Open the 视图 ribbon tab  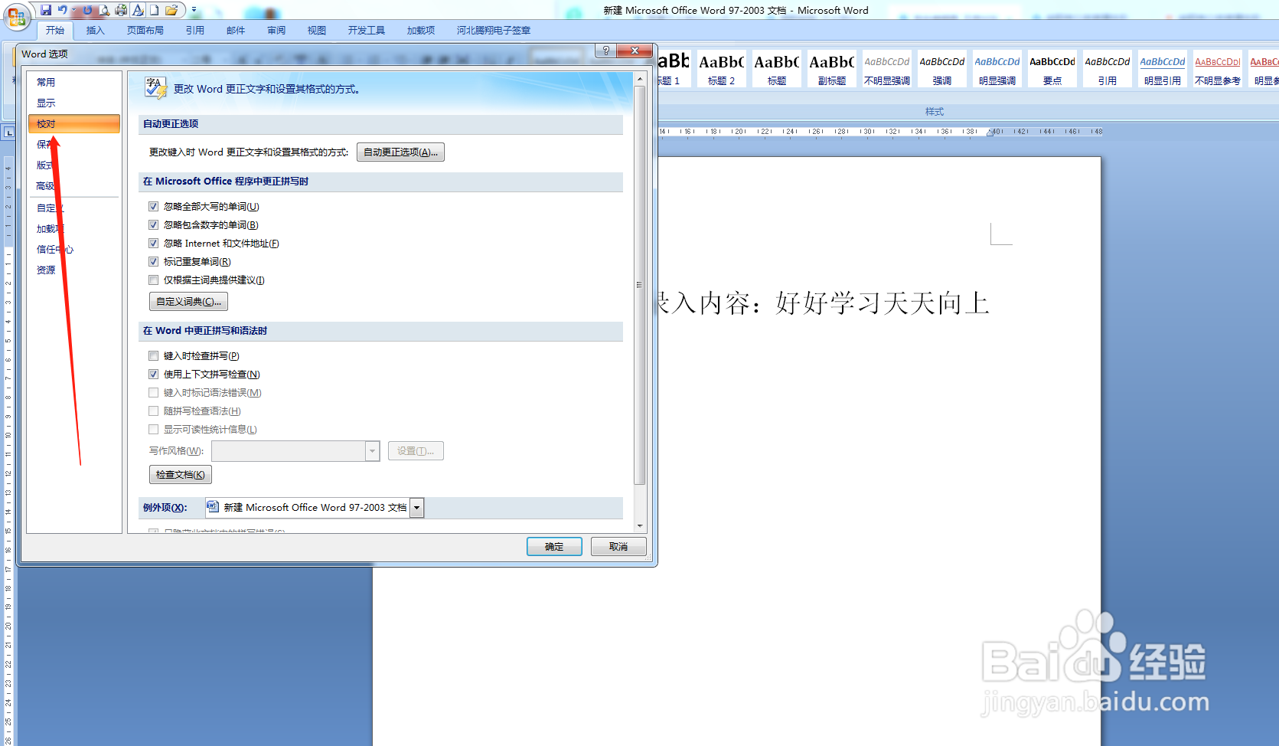(x=317, y=31)
